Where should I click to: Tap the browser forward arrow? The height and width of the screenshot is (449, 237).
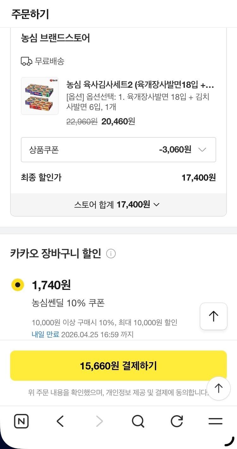click(x=99, y=421)
